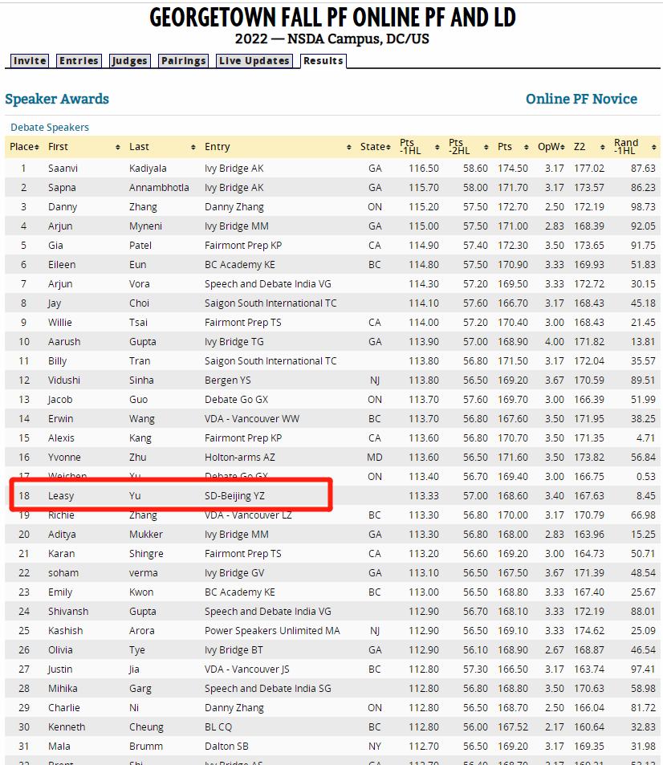Select the highlighted Leasy Yu row
This screenshot has height=765, width=663.
170,496
